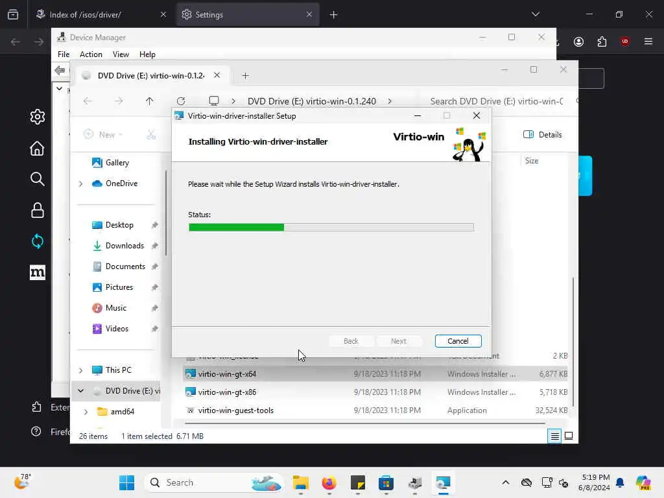664x498 pixels.
Task: Expand the amd64 folder node
Action: (86, 412)
